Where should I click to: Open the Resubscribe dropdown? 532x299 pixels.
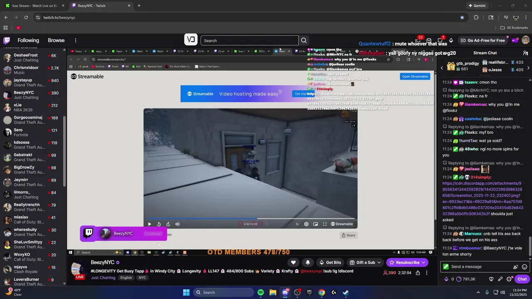[x=407, y=262]
